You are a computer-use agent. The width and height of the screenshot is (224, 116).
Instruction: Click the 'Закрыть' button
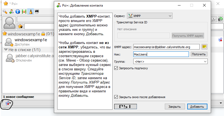[175, 107]
